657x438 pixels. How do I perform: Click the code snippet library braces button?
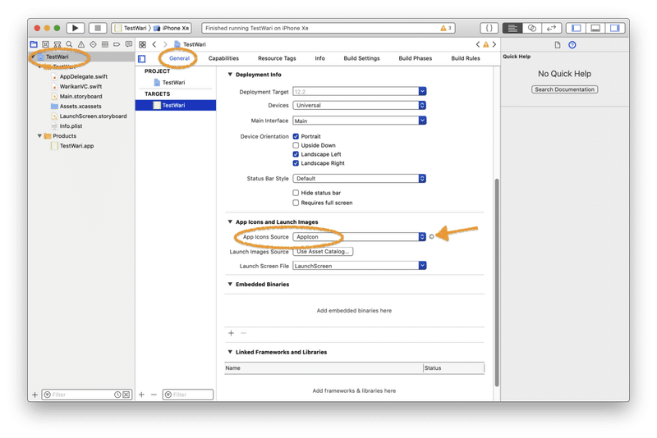coord(489,28)
